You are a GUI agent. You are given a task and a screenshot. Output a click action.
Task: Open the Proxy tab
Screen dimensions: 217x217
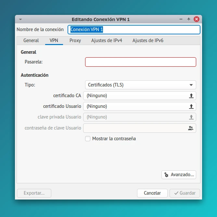75,40
